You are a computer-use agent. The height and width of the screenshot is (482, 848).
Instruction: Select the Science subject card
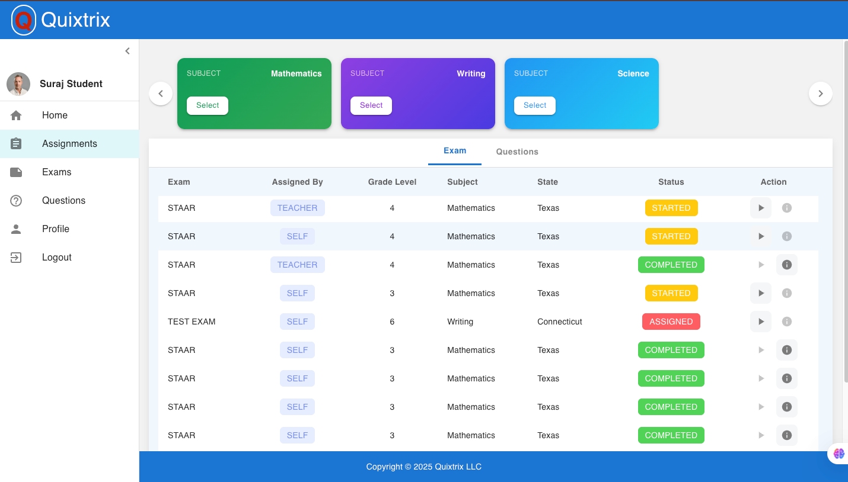[535, 105]
